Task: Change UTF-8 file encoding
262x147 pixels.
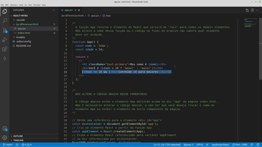Action: [x=199, y=145]
